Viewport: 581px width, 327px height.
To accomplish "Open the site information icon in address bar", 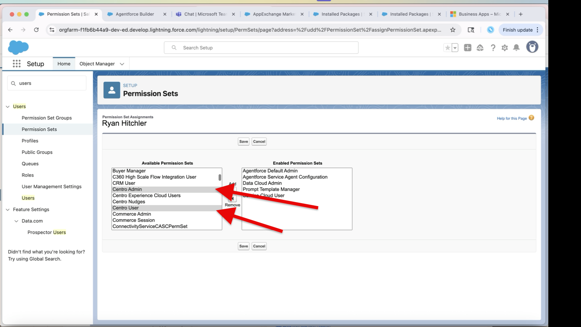I will pos(52,30).
